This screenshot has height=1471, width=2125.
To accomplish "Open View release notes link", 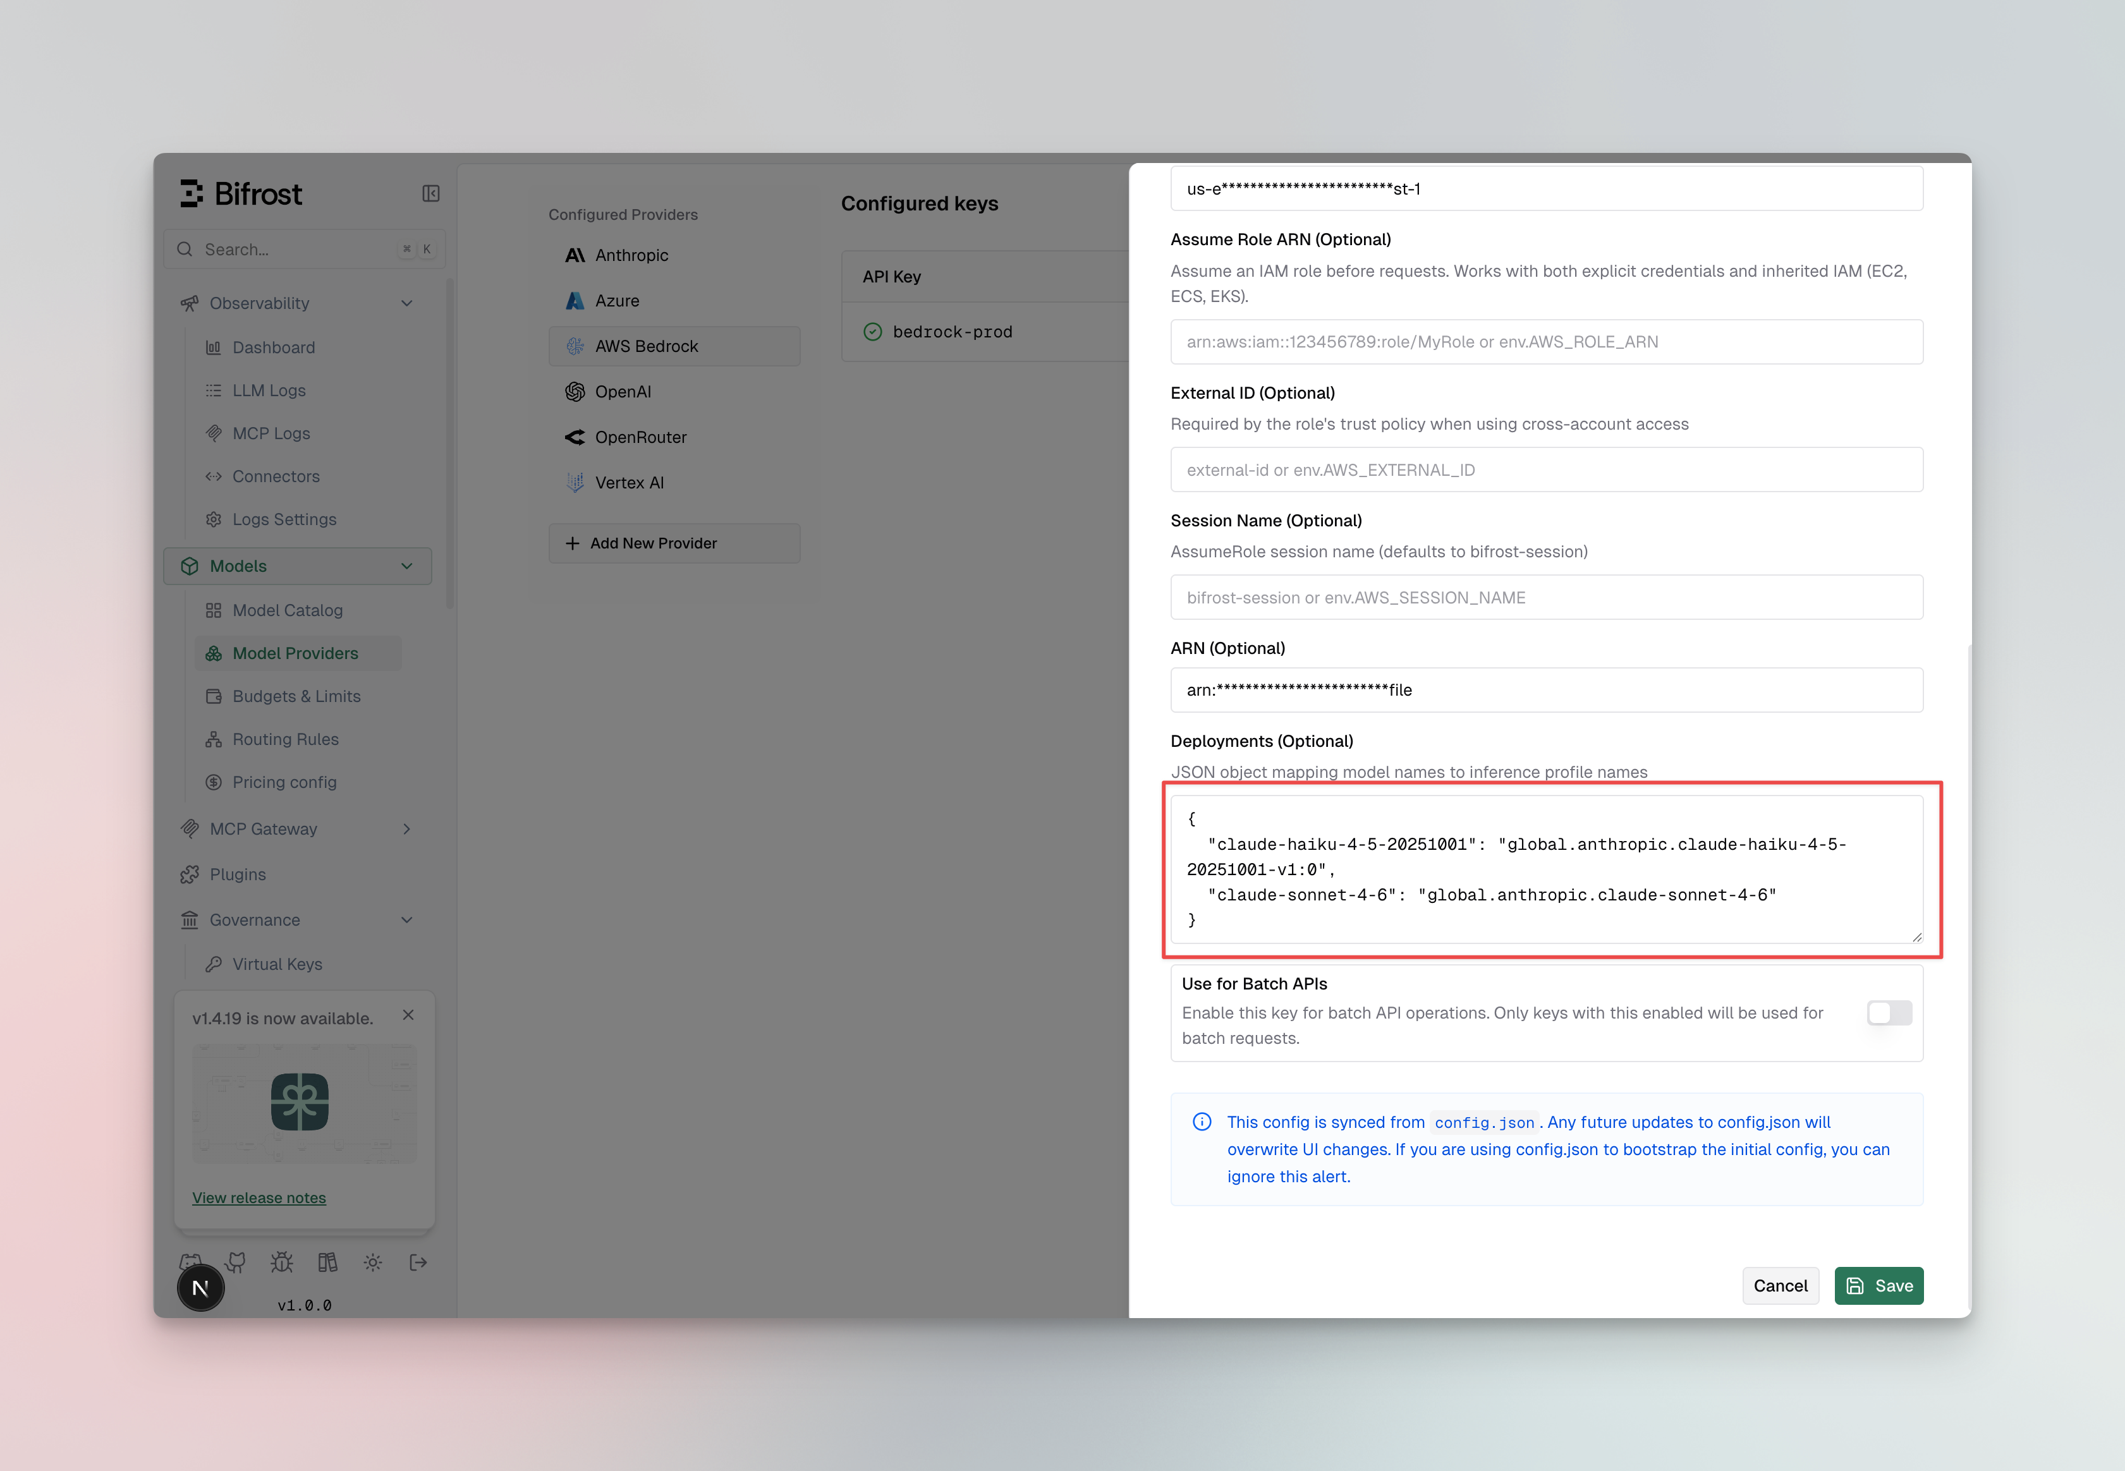I will click(259, 1197).
